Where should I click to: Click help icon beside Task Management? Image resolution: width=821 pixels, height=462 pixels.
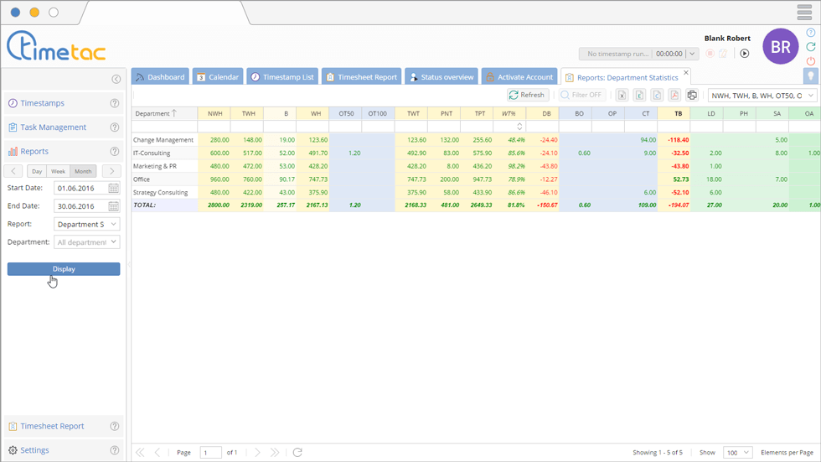click(115, 127)
